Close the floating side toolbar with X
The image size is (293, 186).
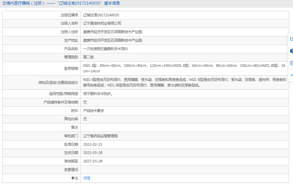click(291, 75)
